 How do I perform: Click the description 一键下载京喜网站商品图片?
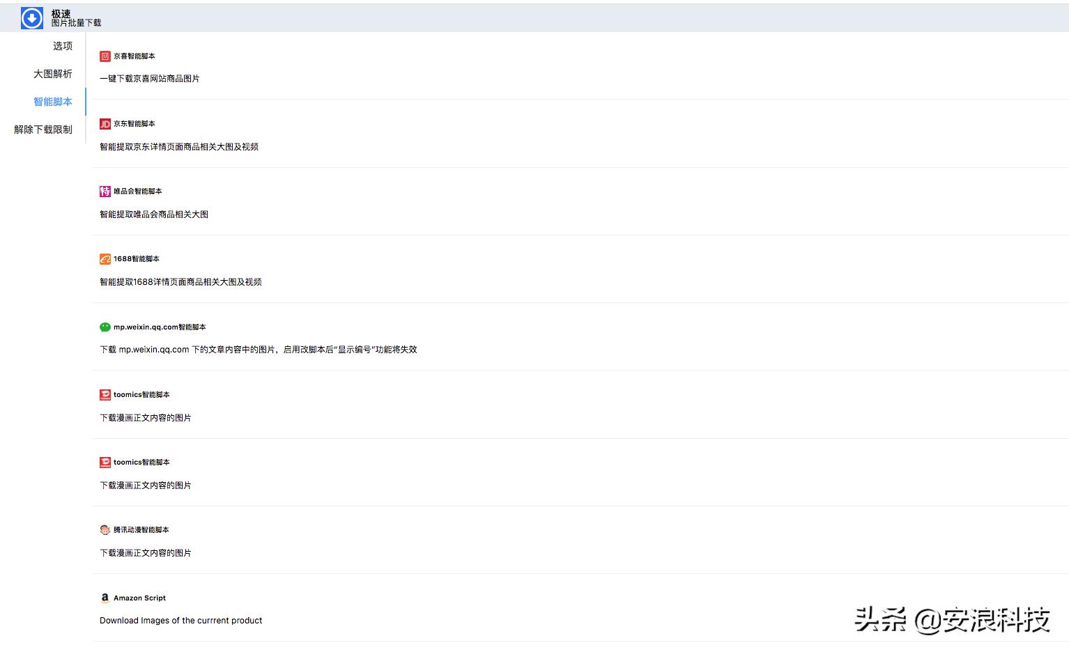[150, 79]
